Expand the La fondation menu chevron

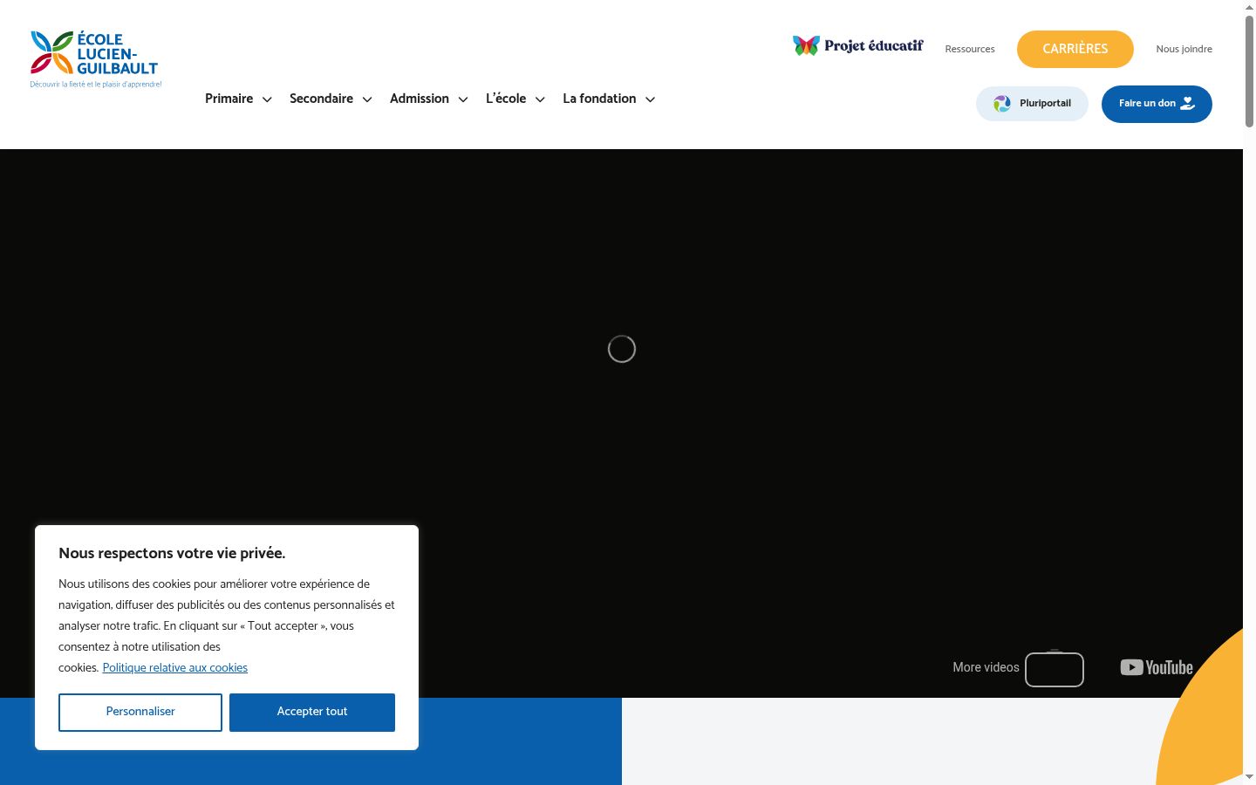pyautogui.click(x=650, y=99)
